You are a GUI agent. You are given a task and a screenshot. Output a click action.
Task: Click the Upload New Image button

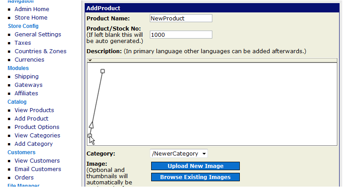click(x=195, y=166)
